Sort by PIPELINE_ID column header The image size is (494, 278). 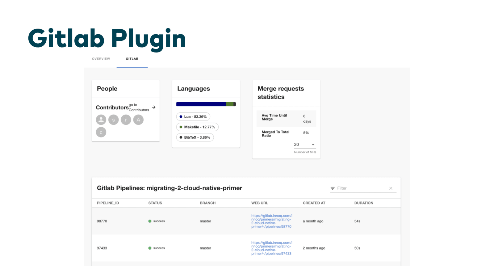(108, 203)
